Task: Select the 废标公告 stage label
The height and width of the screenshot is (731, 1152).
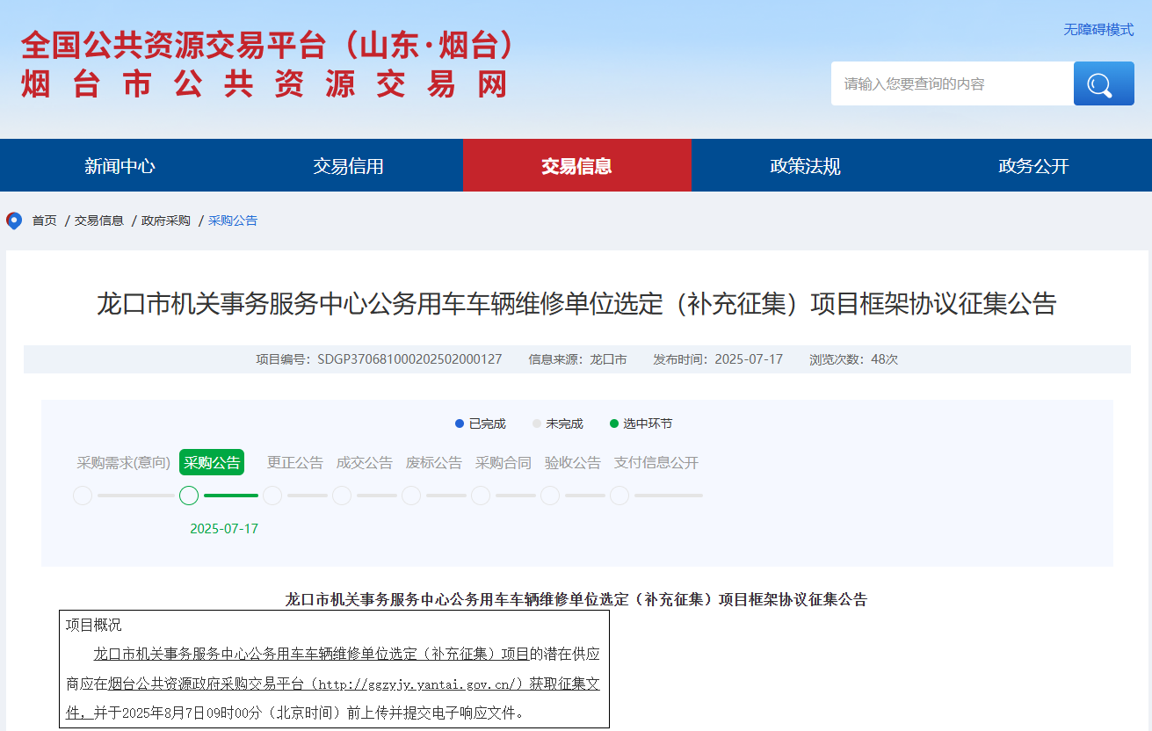Action: pyautogui.click(x=434, y=462)
